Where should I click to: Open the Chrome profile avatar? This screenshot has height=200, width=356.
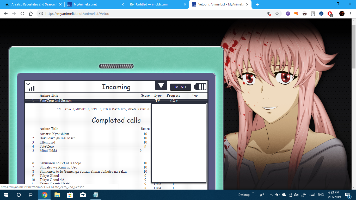342,14
